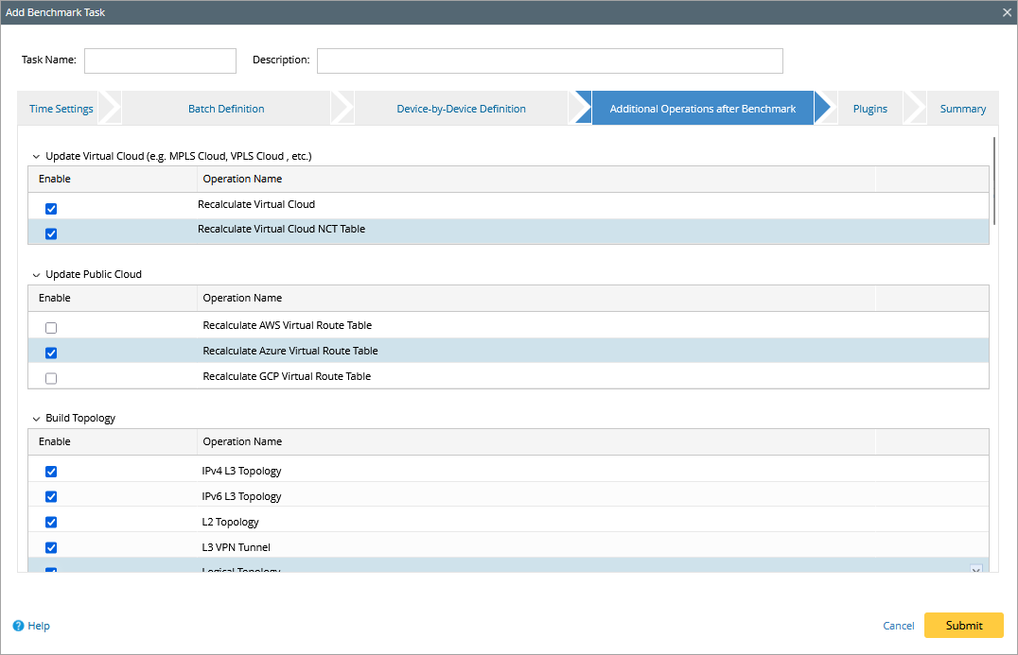Viewport: 1018px width, 655px height.
Task: Click the Cancel link
Action: [898, 626]
